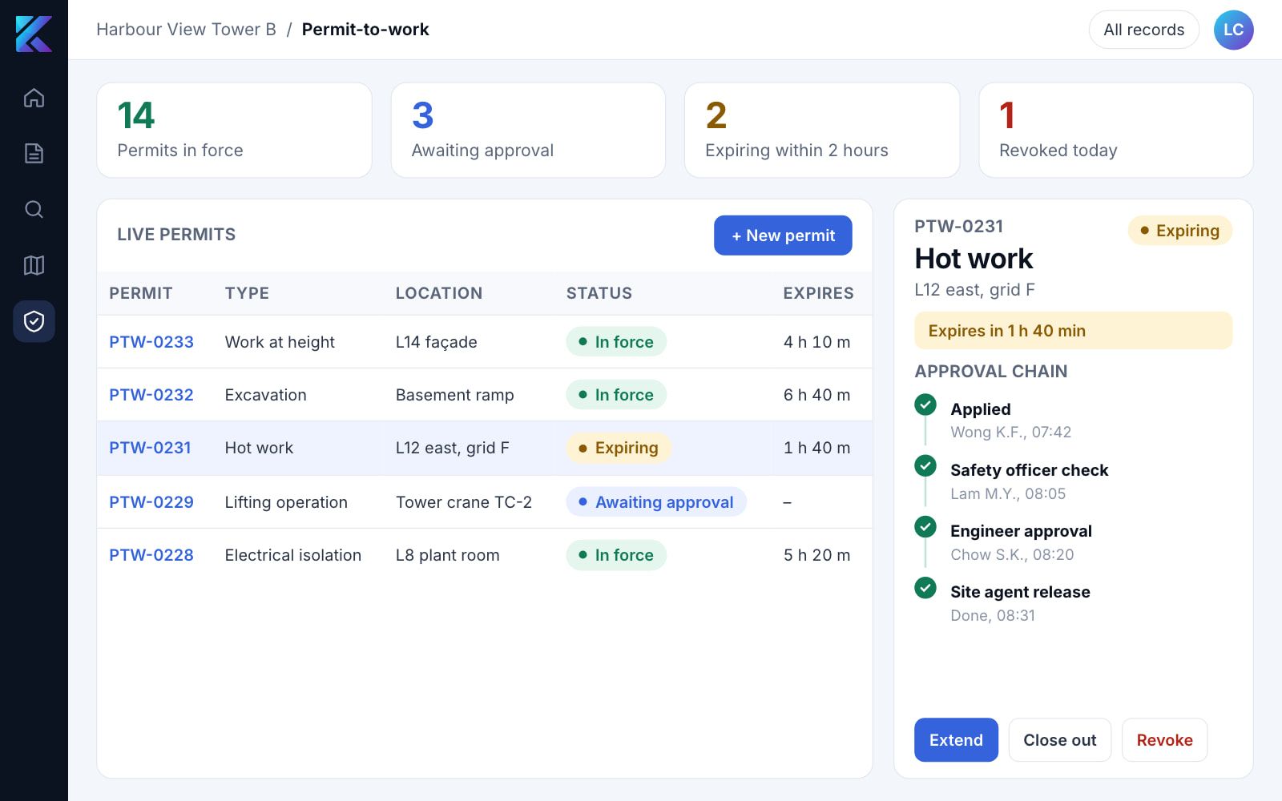The width and height of the screenshot is (1282, 801).
Task: Open the Map sidebar icon
Action: pyautogui.click(x=34, y=265)
